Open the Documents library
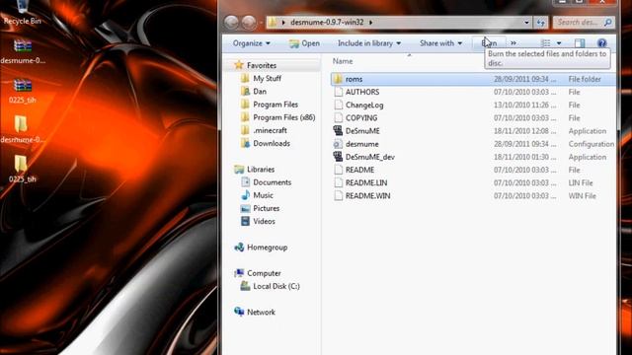The width and height of the screenshot is (632, 355). coord(272,182)
